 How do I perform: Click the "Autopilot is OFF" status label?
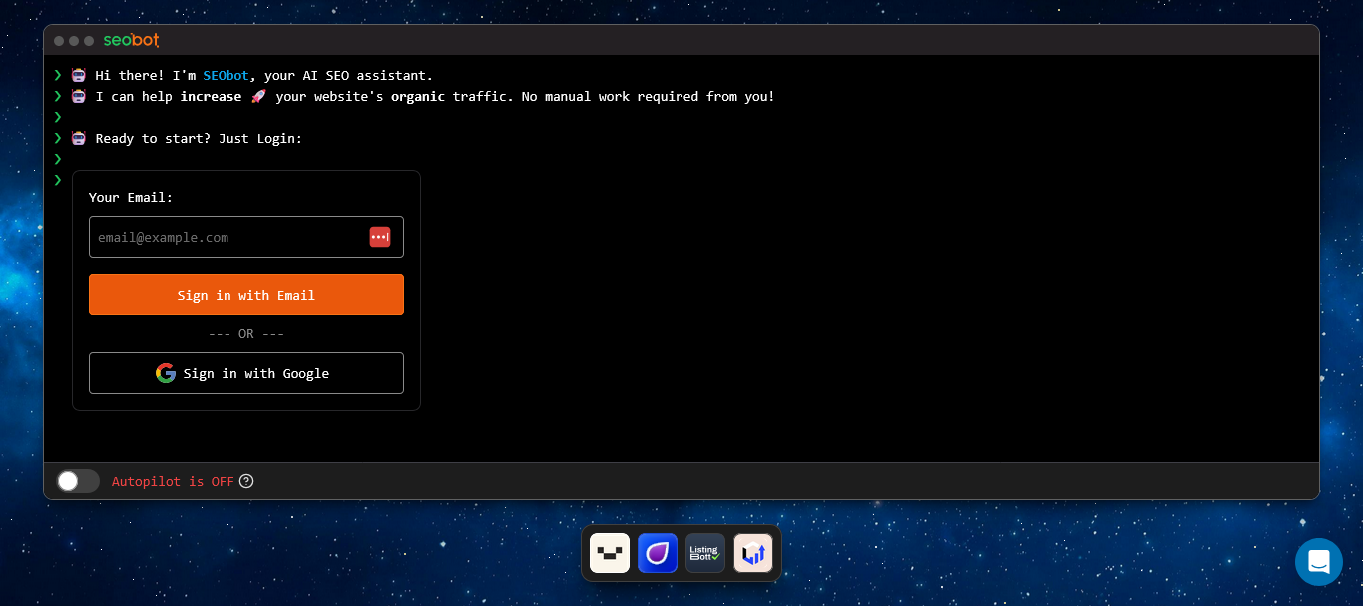point(173,481)
